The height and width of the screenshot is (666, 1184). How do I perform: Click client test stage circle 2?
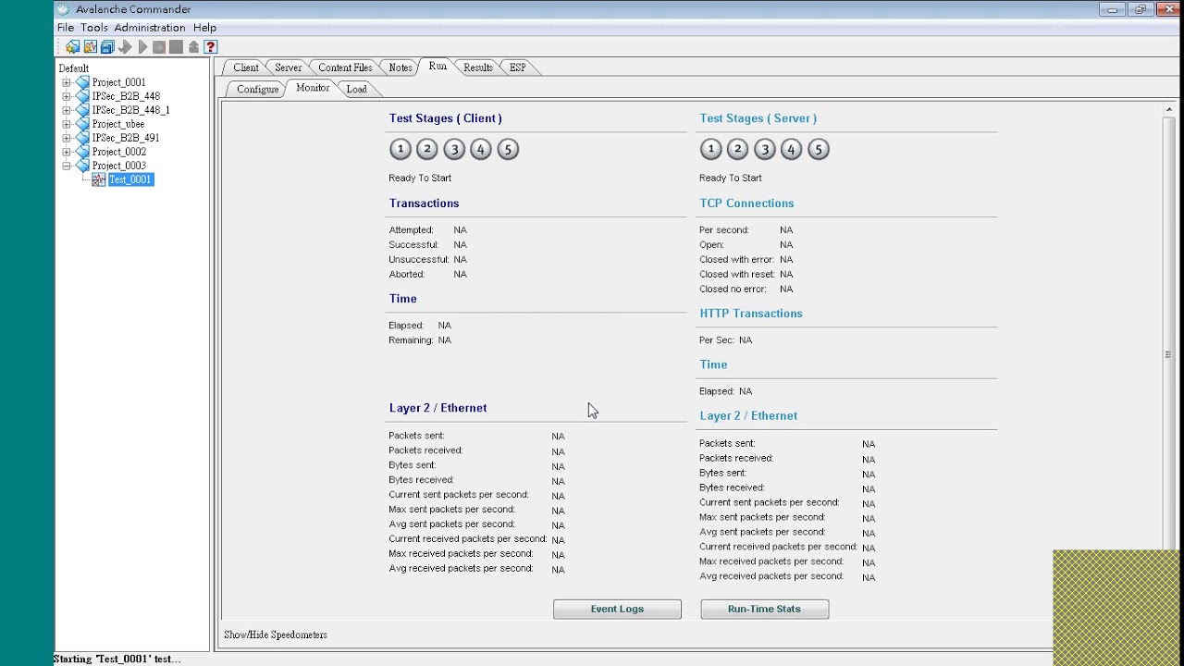pyautogui.click(x=426, y=149)
